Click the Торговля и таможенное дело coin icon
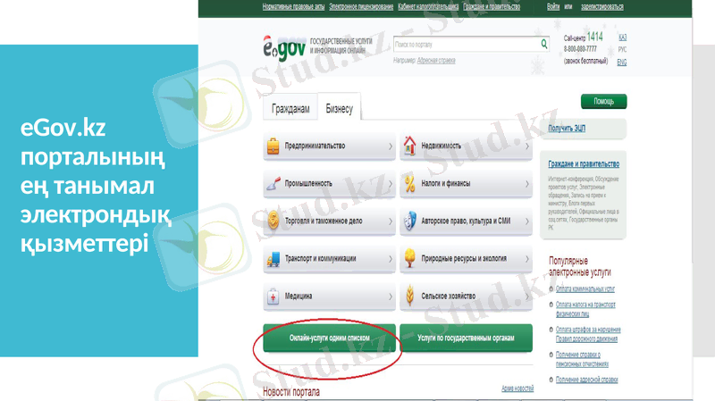Image resolution: width=715 pixels, height=401 pixels. (273, 221)
